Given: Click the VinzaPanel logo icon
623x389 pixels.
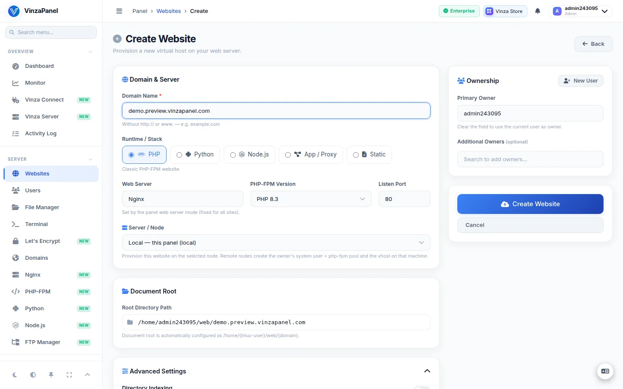Looking at the screenshot, I should coord(14,11).
